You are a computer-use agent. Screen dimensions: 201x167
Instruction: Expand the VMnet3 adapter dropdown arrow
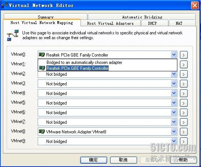(x=174, y=84)
